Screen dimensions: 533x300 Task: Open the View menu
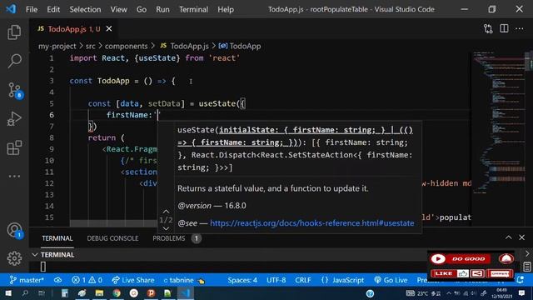tap(118, 9)
